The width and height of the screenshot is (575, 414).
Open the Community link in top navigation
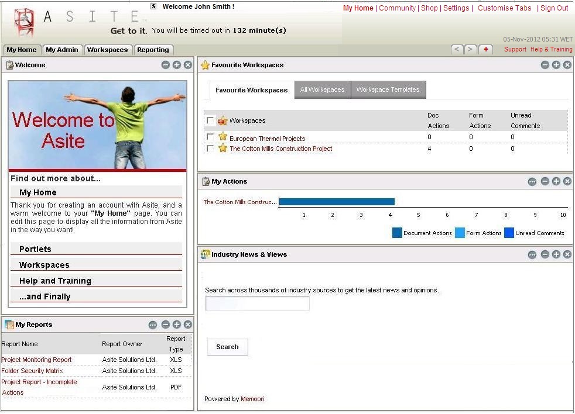[x=397, y=8]
